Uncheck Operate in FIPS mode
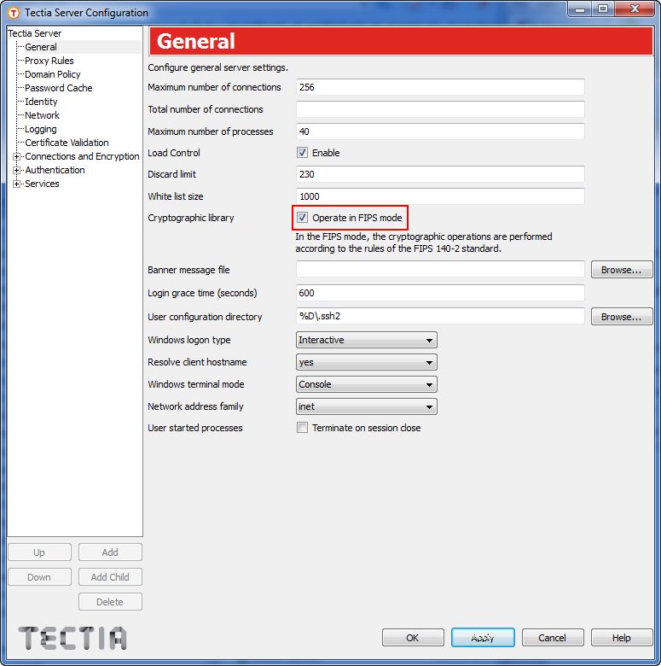This screenshot has height=666, width=661. click(302, 218)
